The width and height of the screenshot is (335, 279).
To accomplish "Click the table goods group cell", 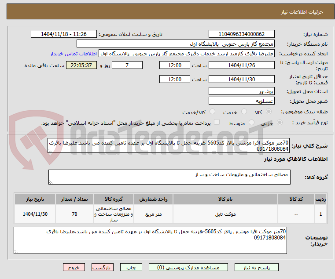I will click(x=114, y=214).
